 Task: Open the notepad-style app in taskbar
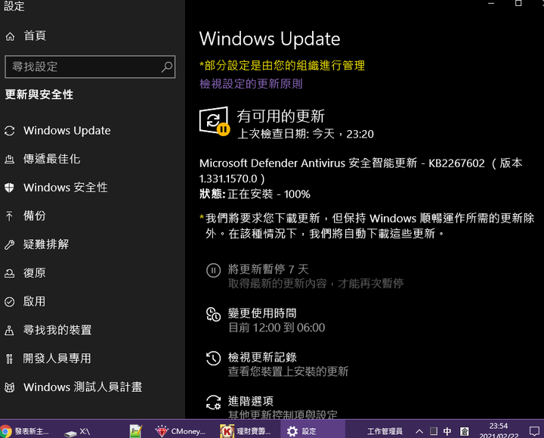[136, 431]
